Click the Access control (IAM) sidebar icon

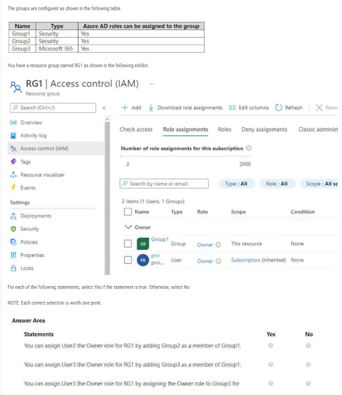[13, 149]
